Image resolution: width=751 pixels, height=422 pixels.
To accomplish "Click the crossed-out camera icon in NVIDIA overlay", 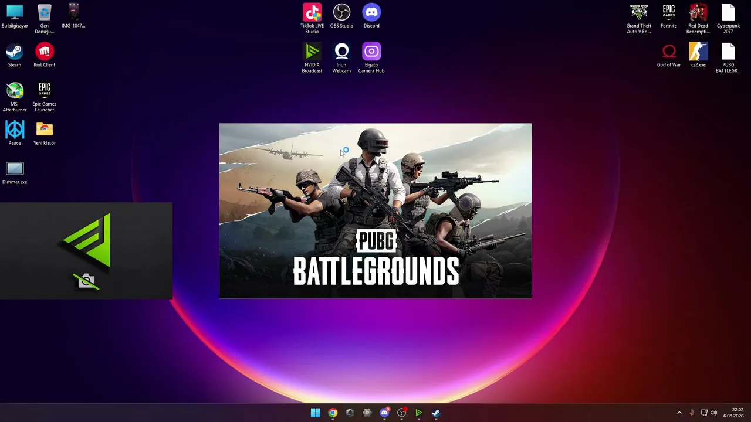I will tap(87, 281).
